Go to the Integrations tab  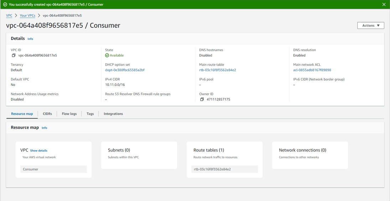click(113, 114)
